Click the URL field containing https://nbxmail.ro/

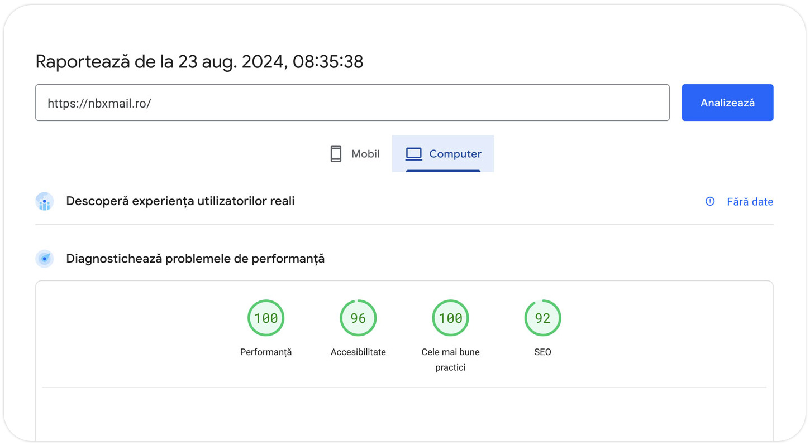tap(352, 103)
